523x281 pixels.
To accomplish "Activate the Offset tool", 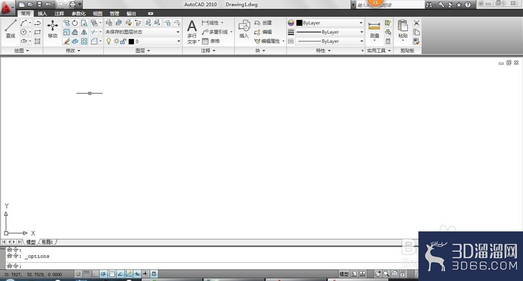I will tap(75, 32).
